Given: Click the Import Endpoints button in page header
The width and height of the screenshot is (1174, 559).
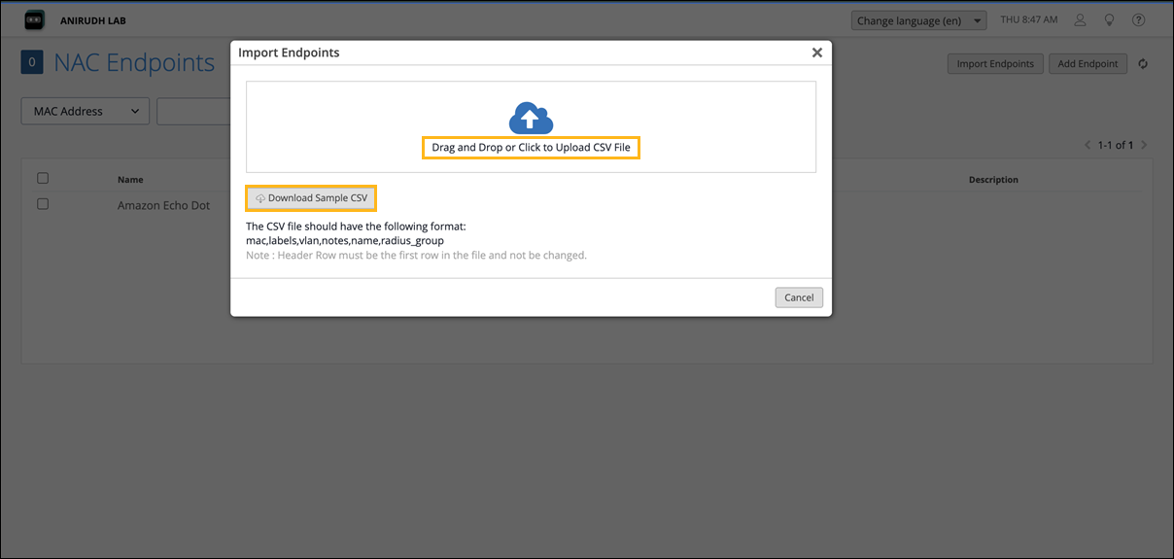Looking at the screenshot, I should [995, 64].
